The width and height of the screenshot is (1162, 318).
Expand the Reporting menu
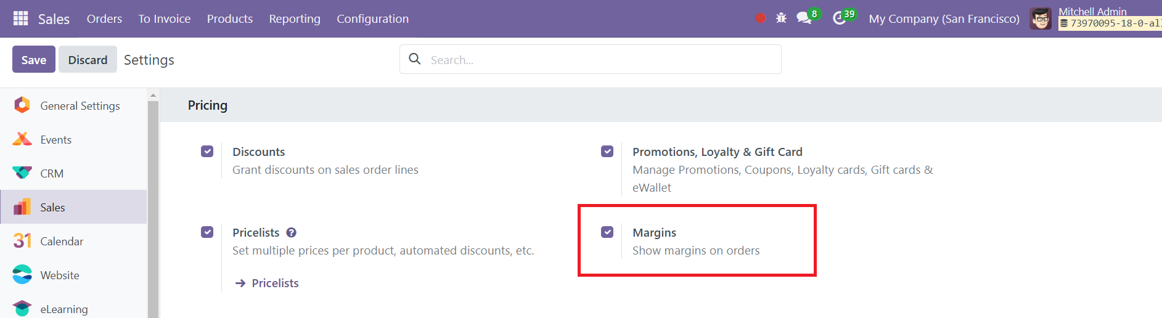click(295, 19)
